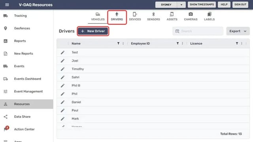
Task: Click pencil icon in the Phil row
Action: point(62,94)
